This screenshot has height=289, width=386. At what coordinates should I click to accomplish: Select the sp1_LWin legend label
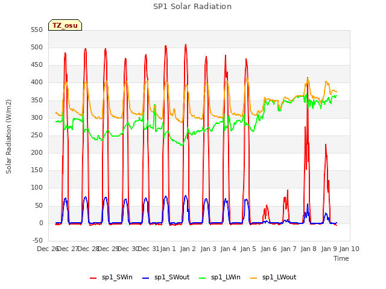[226, 277]
